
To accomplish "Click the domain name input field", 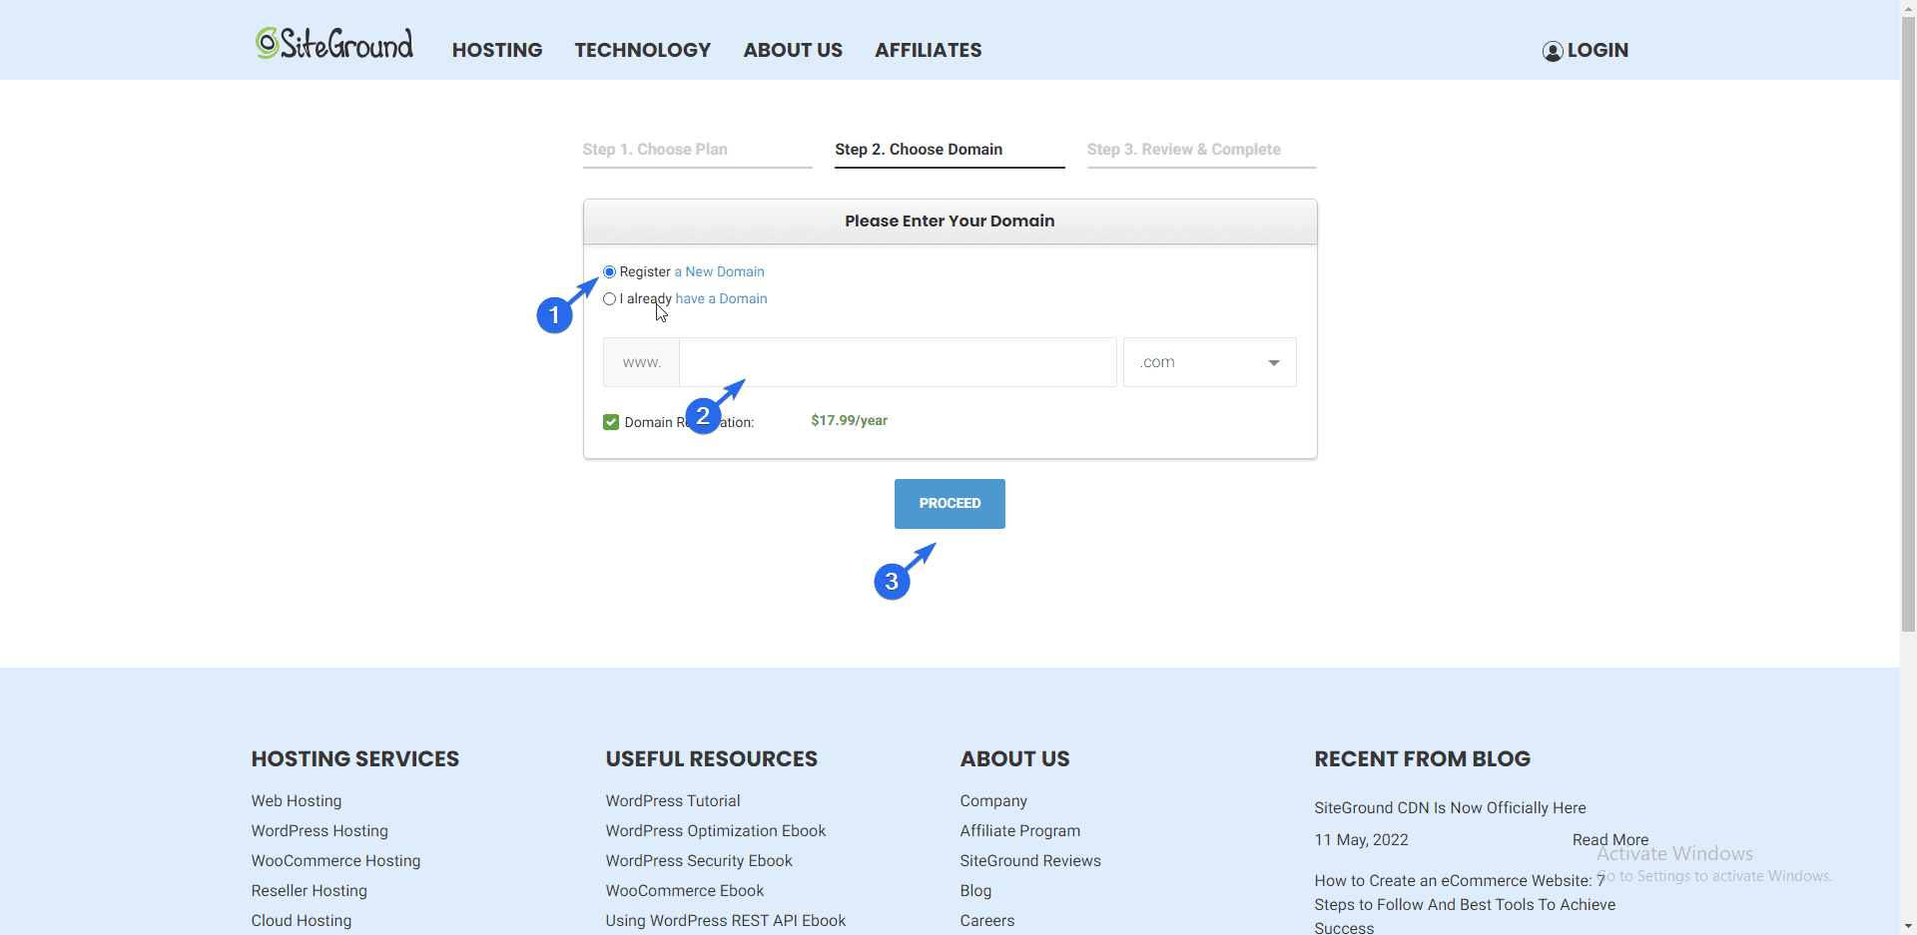I will [898, 362].
